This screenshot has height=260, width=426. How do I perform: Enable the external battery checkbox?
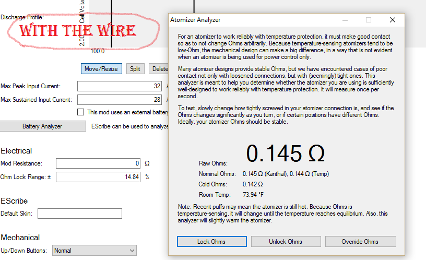coord(80,112)
